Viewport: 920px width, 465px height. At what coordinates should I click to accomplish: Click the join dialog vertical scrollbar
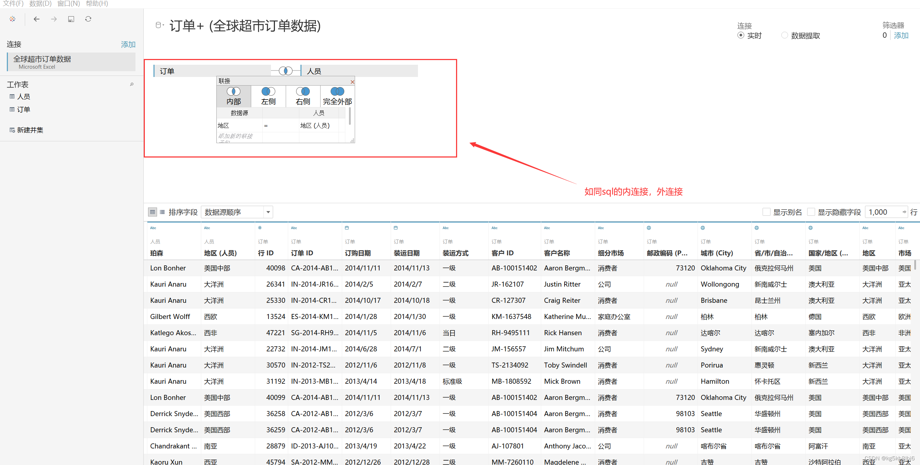click(x=350, y=117)
